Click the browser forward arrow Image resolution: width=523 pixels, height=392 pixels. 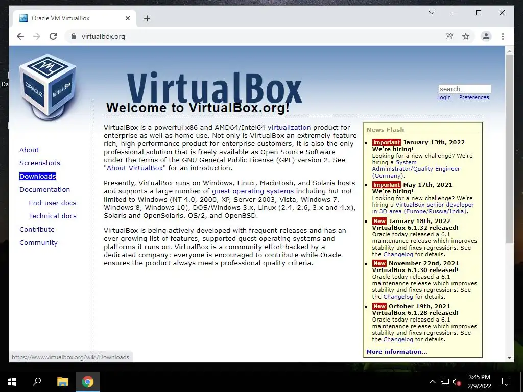pos(37,36)
